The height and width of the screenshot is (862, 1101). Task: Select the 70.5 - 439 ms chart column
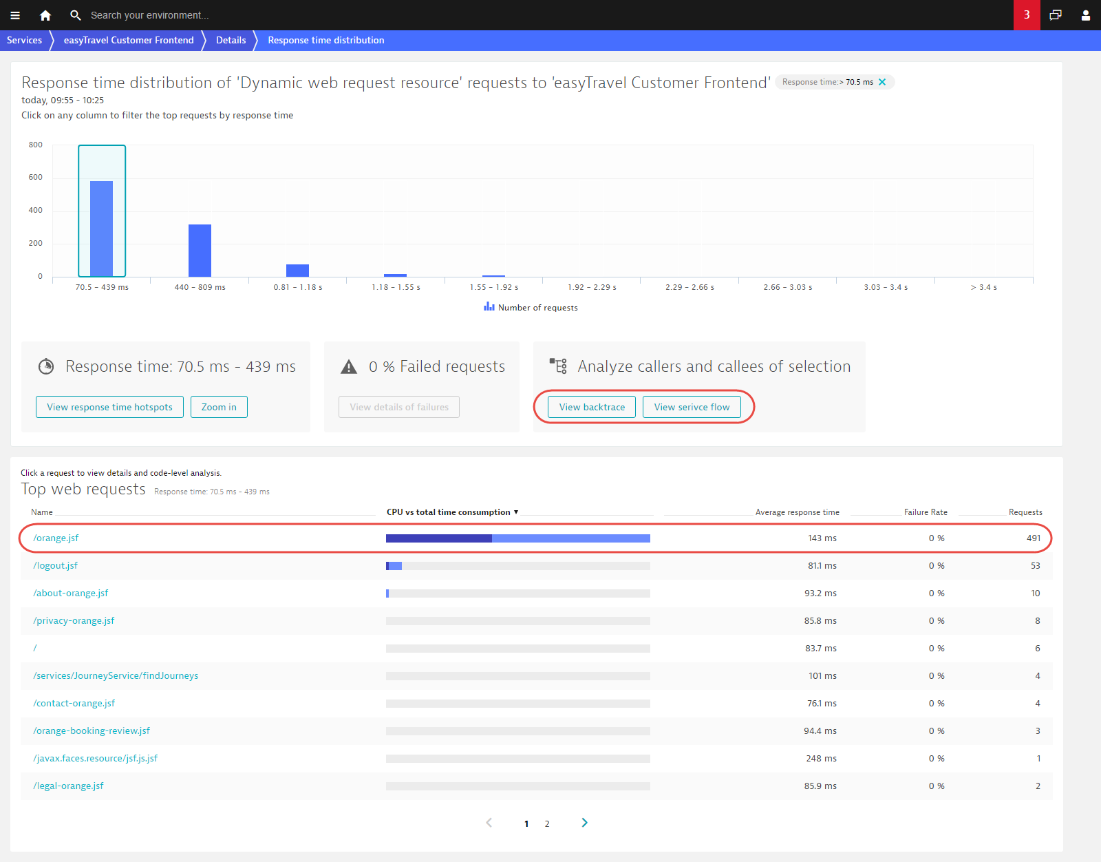point(102,211)
